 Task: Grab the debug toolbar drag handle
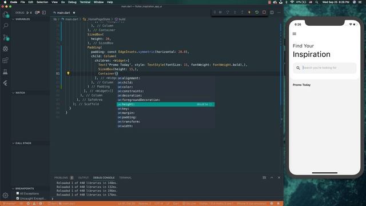pos(214,12)
